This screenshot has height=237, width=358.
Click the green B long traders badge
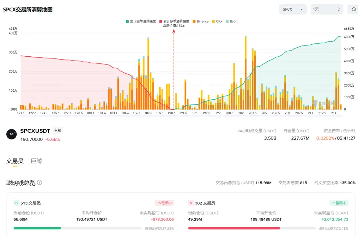(x=17, y=203)
